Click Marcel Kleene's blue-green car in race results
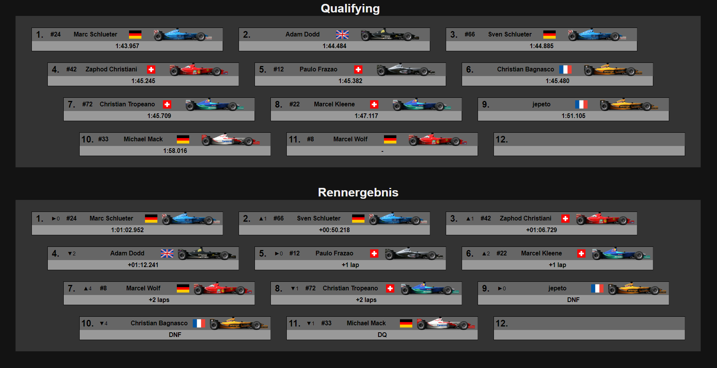The width and height of the screenshot is (717, 368). click(x=621, y=254)
